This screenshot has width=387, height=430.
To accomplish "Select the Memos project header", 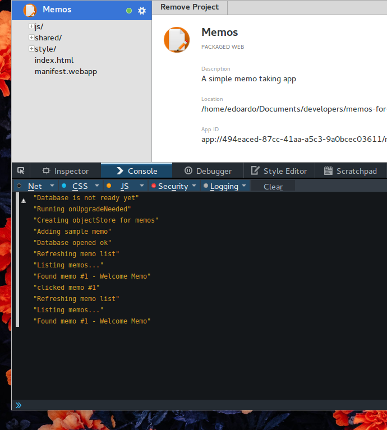I will (82, 10).
